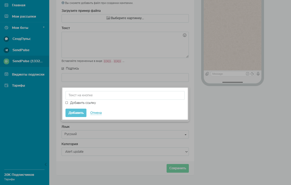Uncheck the Подпись checkbox
Viewport: 291px width, 185px height.
(x=63, y=68)
